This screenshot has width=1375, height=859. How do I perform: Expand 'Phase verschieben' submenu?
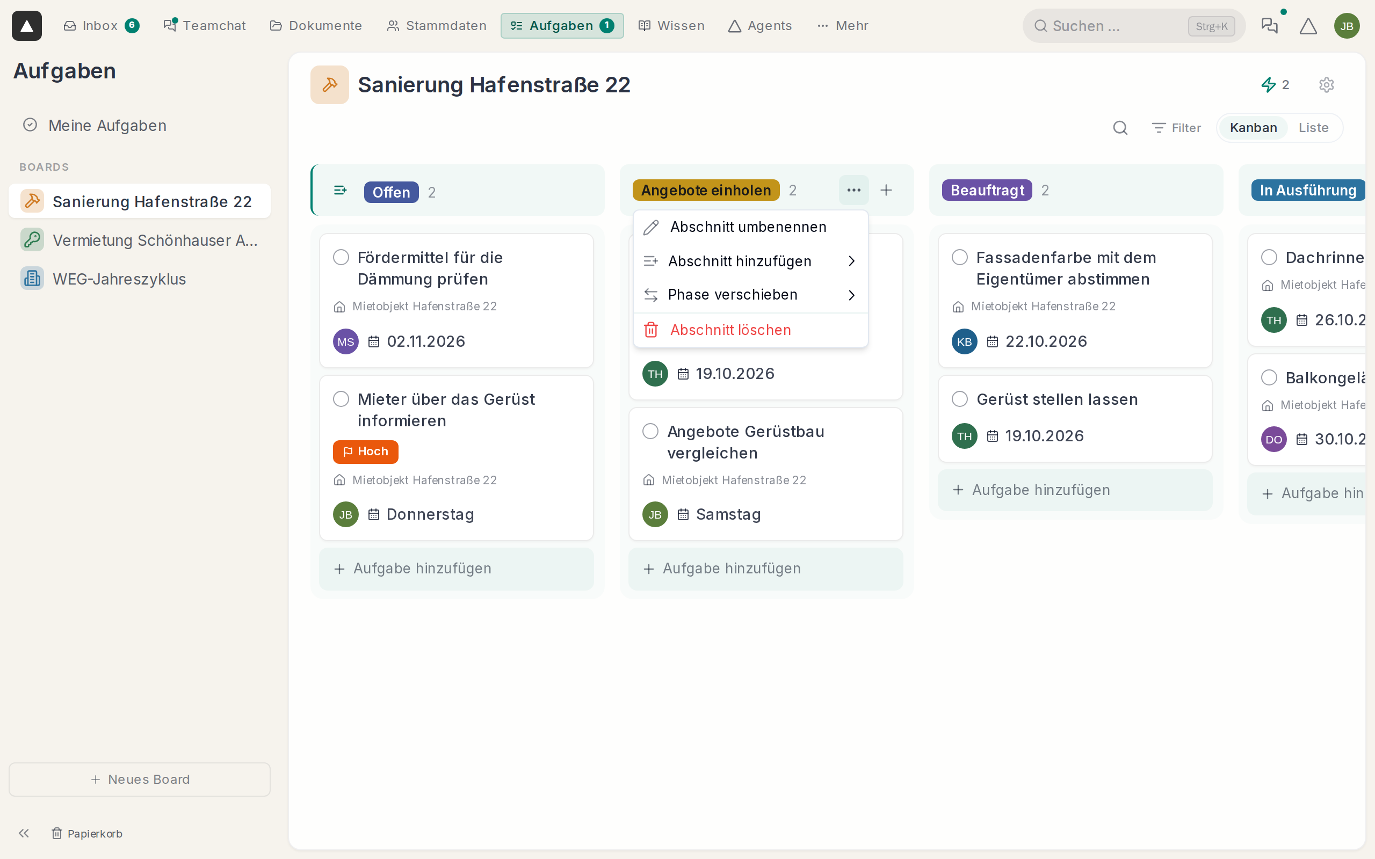(750, 295)
